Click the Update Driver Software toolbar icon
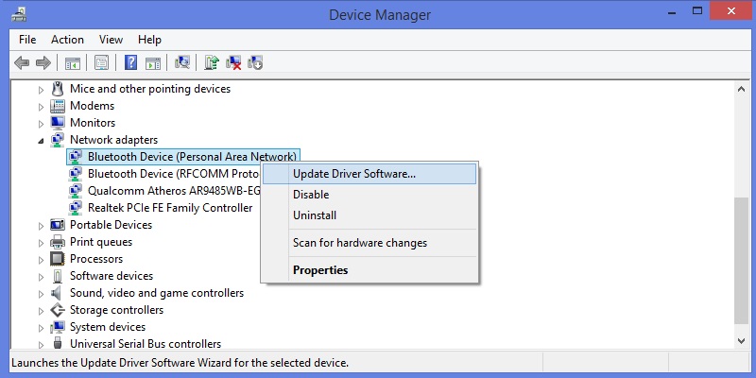This screenshot has height=378, width=756. pyautogui.click(x=211, y=62)
